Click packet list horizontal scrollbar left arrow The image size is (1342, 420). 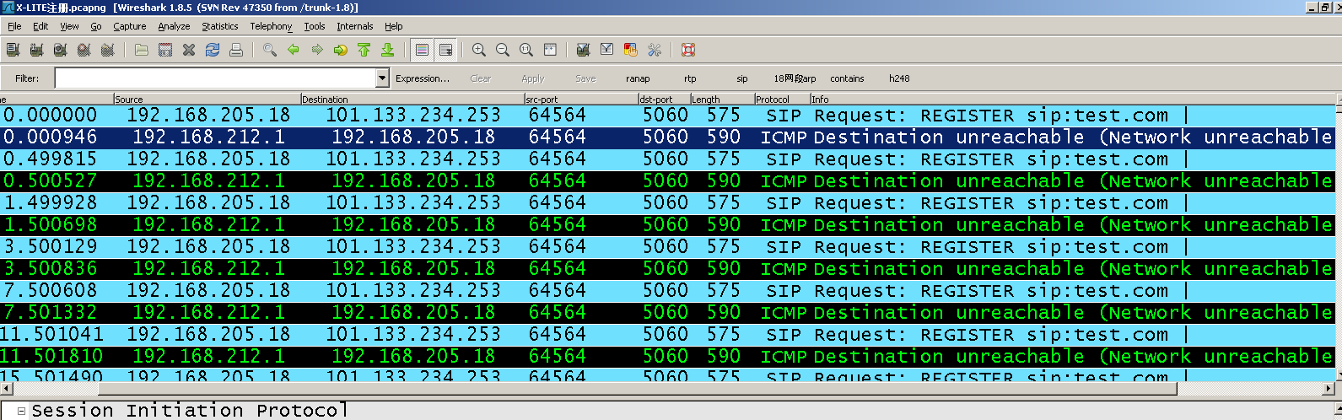(x=7, y=389)
